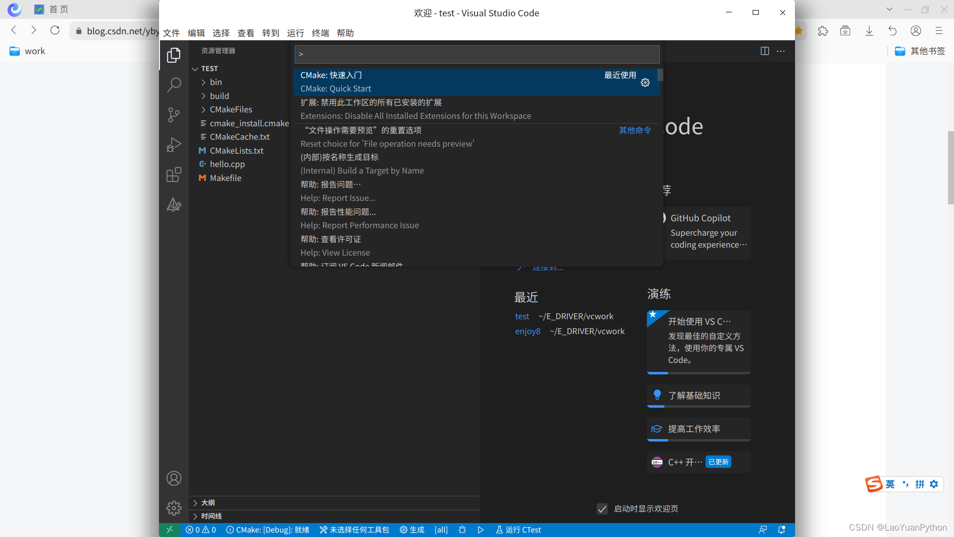Open the 帮助 (Help) menu
The image size is (954, 537).
click(345, 33)
